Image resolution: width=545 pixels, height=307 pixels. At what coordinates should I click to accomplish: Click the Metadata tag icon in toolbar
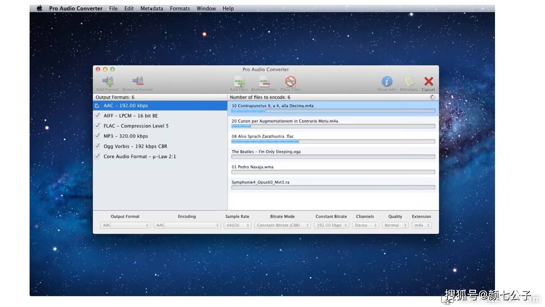(x=409, y=81)
